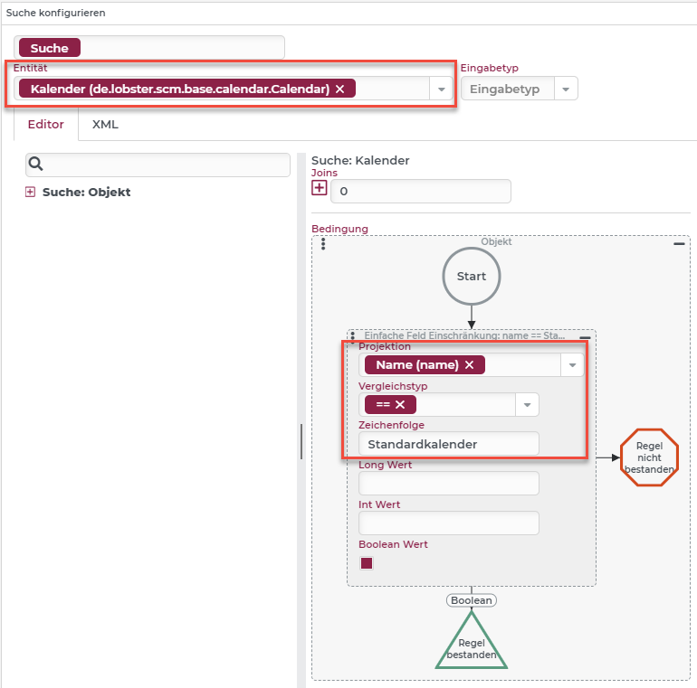This screenshot has height=688, width=697.
Task: Select the Start node circle
Action: [x=471, y=277]
